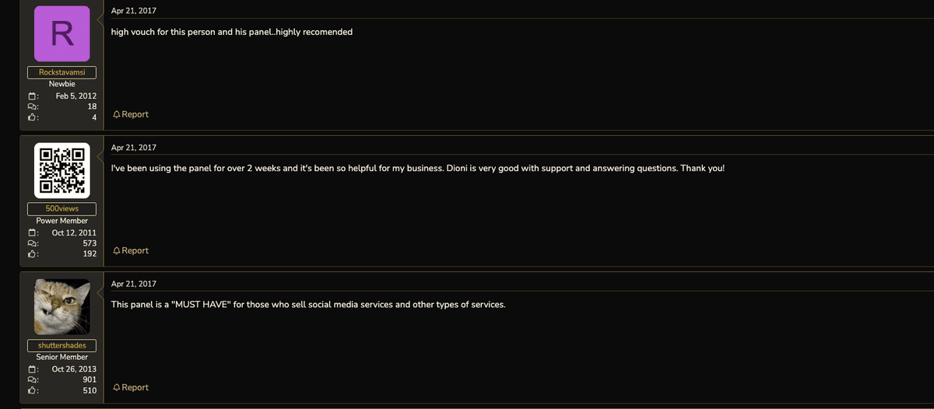Click the messages icon under shuttershades
This screenshot has width=934, height=409.
(x=33, y=379)
